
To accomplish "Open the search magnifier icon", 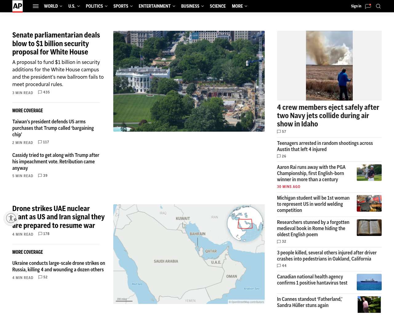I will pos(378,6).
